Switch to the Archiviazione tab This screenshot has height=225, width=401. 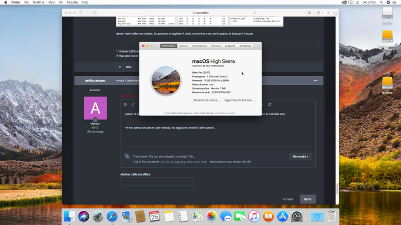point(199,46)
